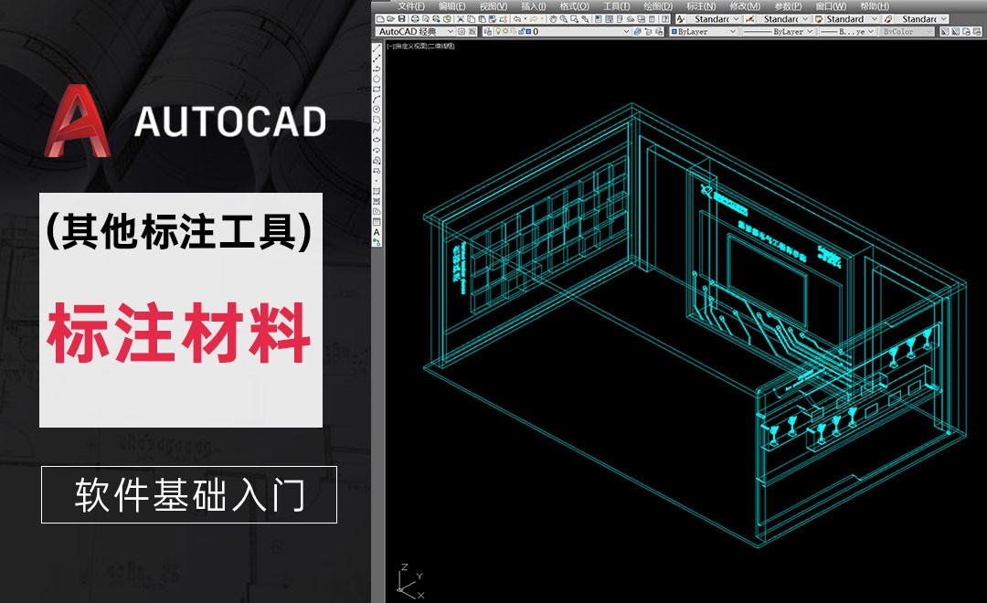Open the 修改(M) menu
This screenshot has width=987, height=603.
pyautogui.click(x=745, y=6)
